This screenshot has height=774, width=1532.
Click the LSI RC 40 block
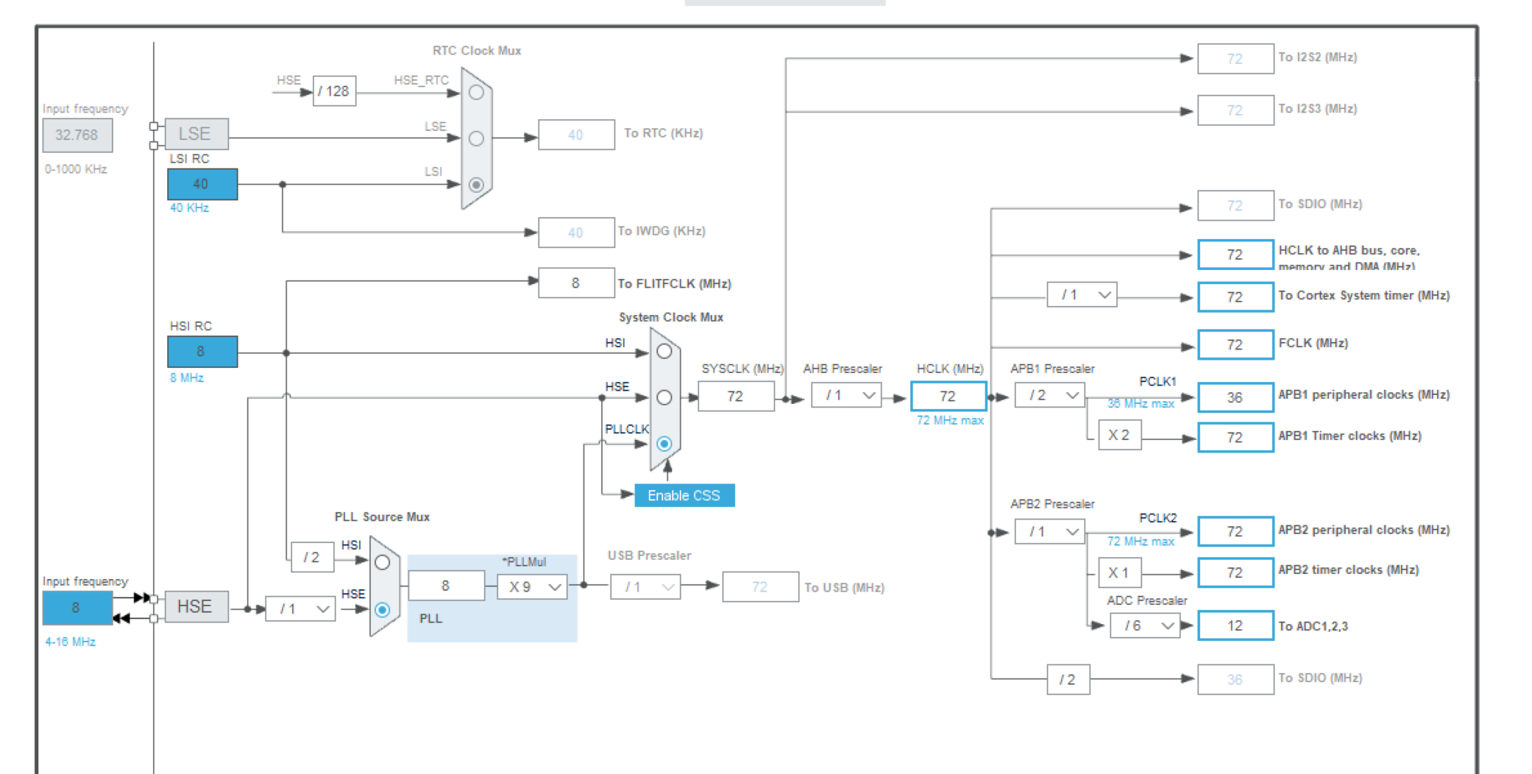(x=202, y=185)
